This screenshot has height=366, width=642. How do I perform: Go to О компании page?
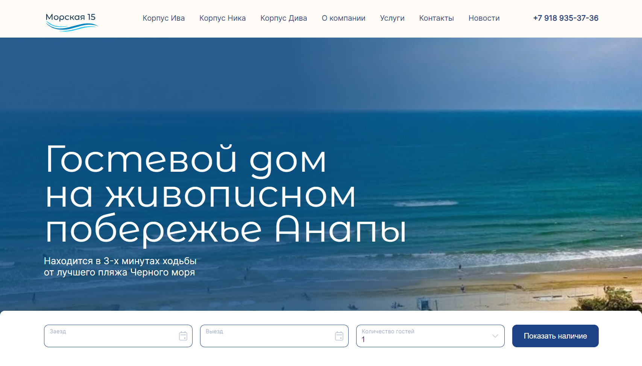coord(343,18)
